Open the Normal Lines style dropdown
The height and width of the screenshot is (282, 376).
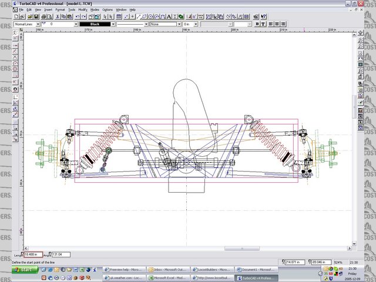tap(38, 24)
